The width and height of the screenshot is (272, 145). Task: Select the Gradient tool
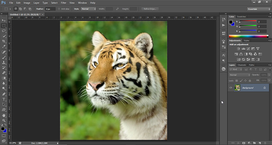(4, 78)
